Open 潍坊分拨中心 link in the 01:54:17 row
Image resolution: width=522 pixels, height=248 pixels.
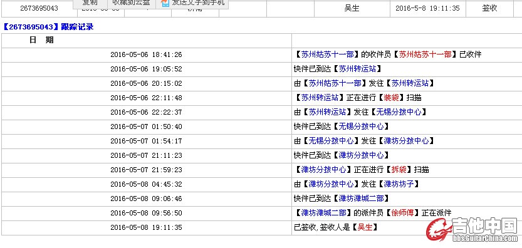click(407, 141)
